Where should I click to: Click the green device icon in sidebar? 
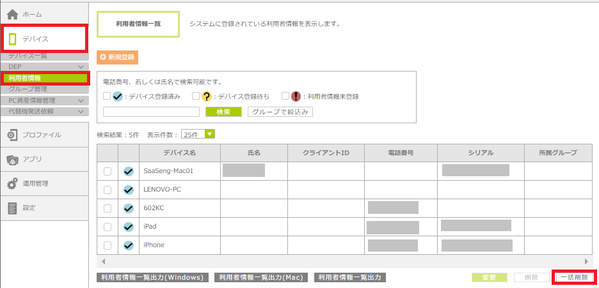[x=12, y=39]
